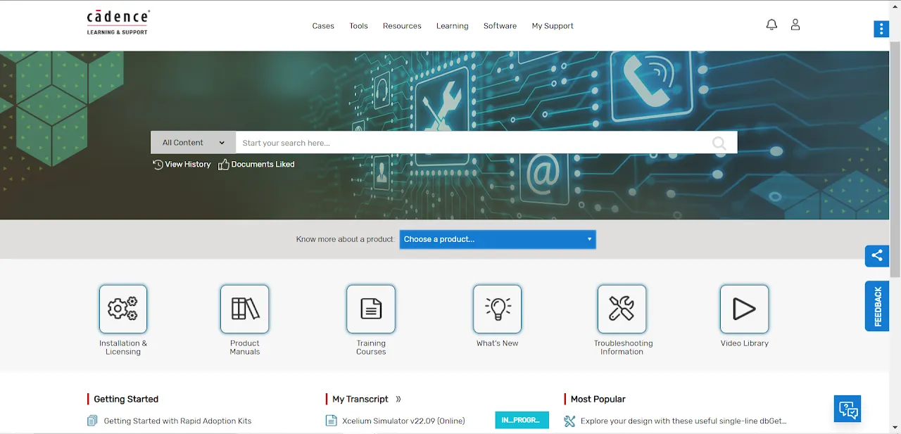This screenshot has width=901, height=434.
Task: Open the Software menu item
Action: click(500, 26)
